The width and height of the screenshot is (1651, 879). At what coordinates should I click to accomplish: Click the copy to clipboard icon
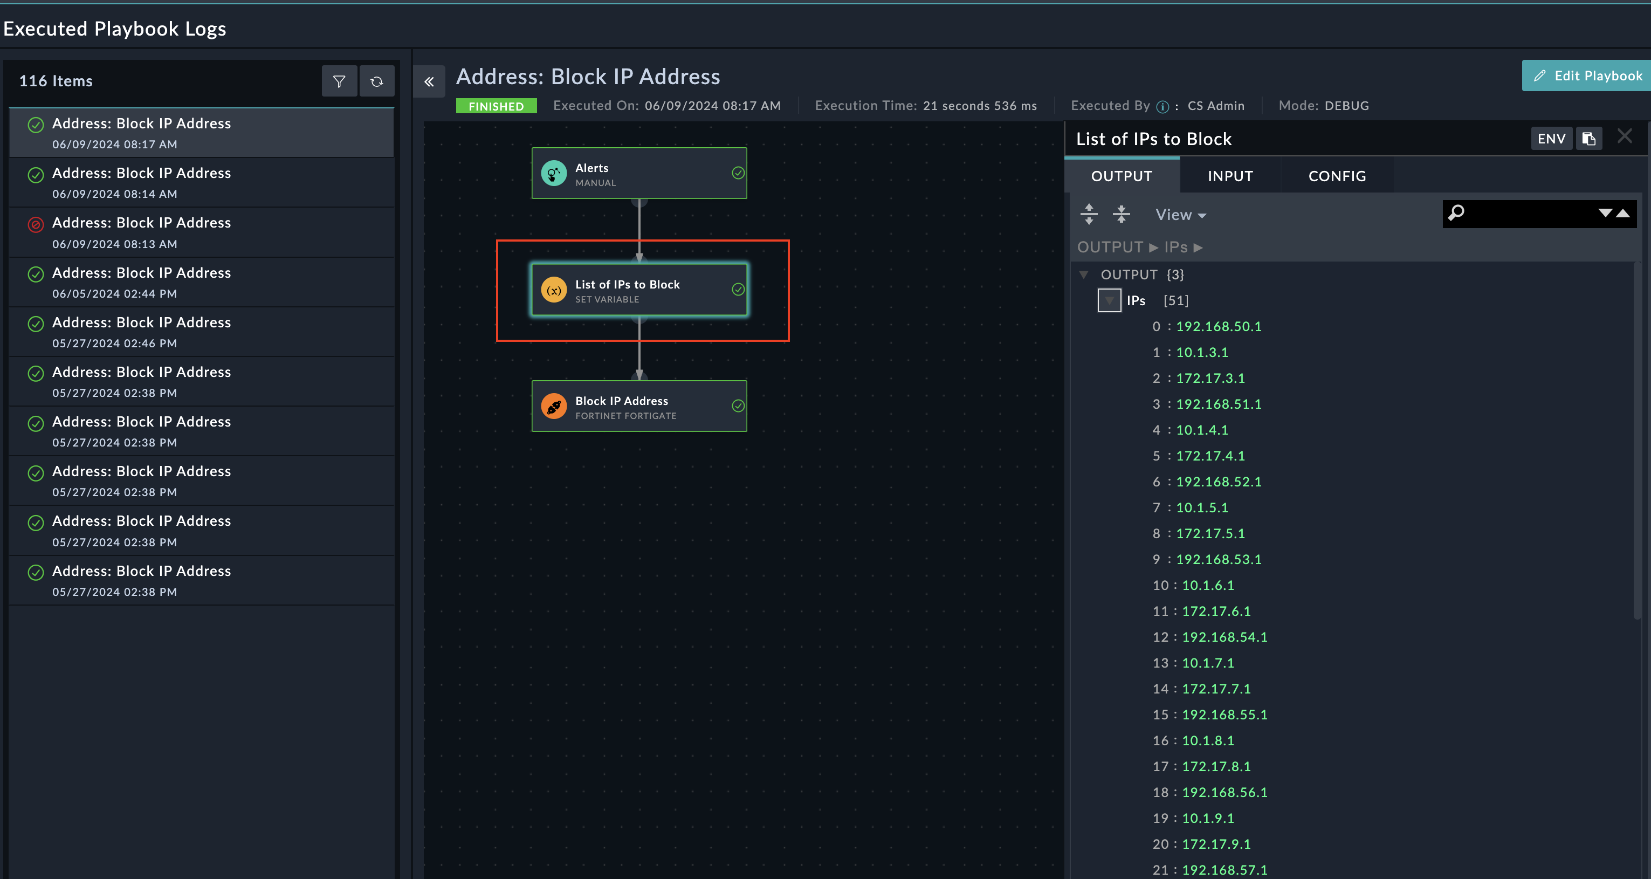[1589, 139]
